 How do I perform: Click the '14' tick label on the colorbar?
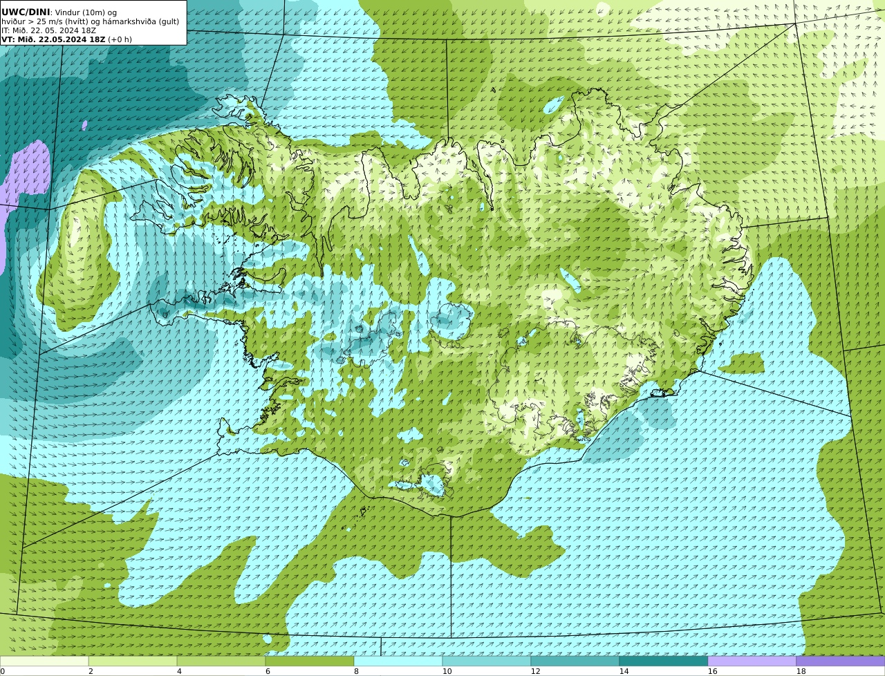tap(624, 671)
